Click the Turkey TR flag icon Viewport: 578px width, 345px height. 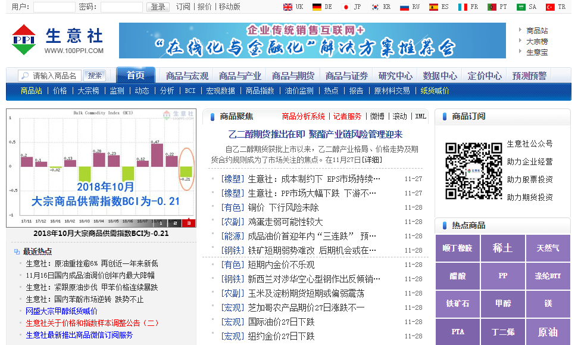[x=550, y=7]
